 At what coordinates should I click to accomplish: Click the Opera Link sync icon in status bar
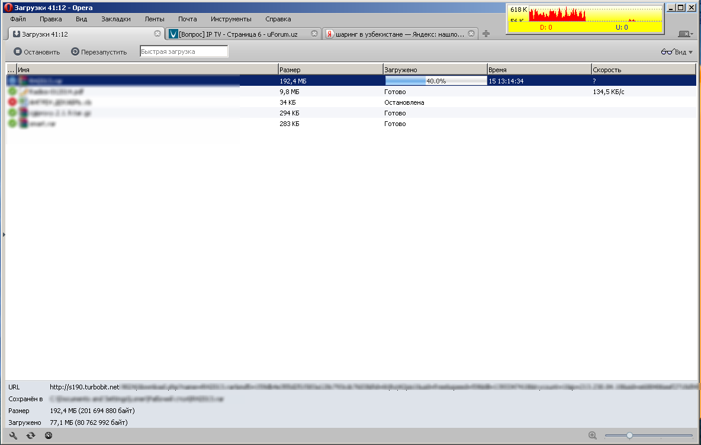(x=31, y=436)
